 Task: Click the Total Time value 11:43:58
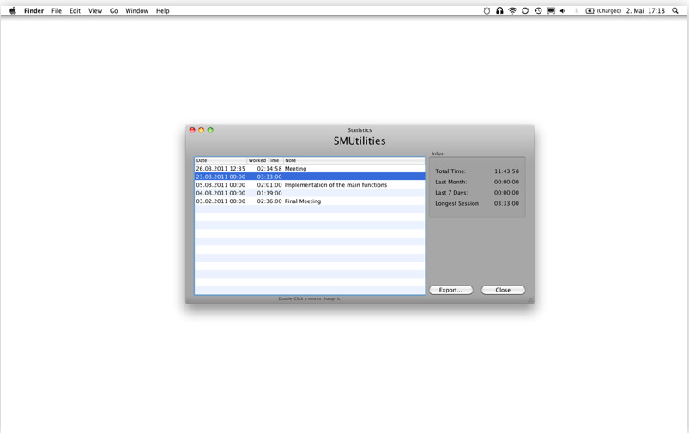pos(506,171)
